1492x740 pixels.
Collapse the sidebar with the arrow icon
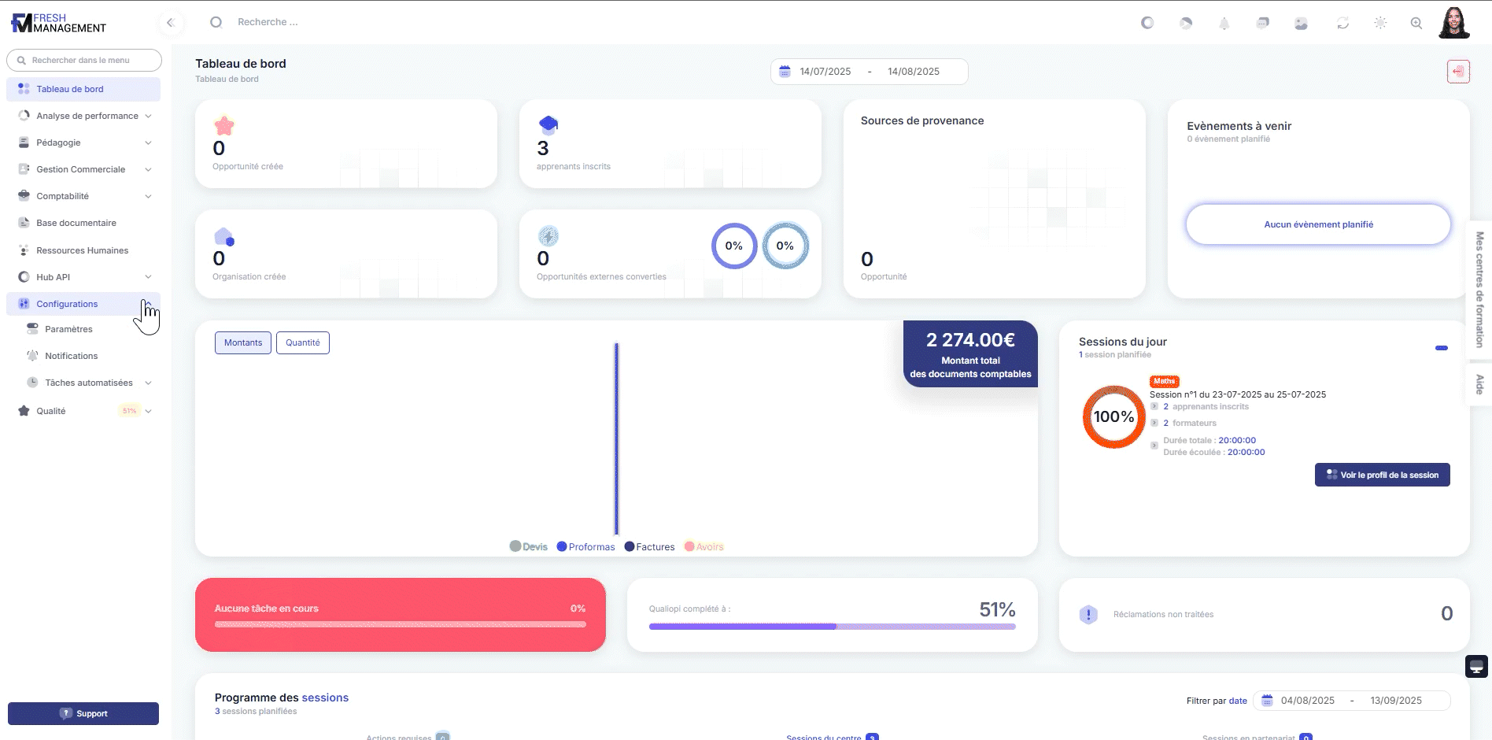(x=170, y=23)
